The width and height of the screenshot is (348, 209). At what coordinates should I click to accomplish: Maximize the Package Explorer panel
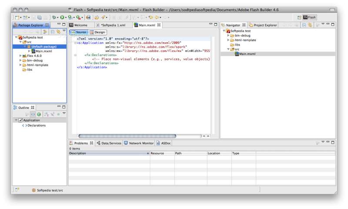pyautogui.click(x=64, y=24)
